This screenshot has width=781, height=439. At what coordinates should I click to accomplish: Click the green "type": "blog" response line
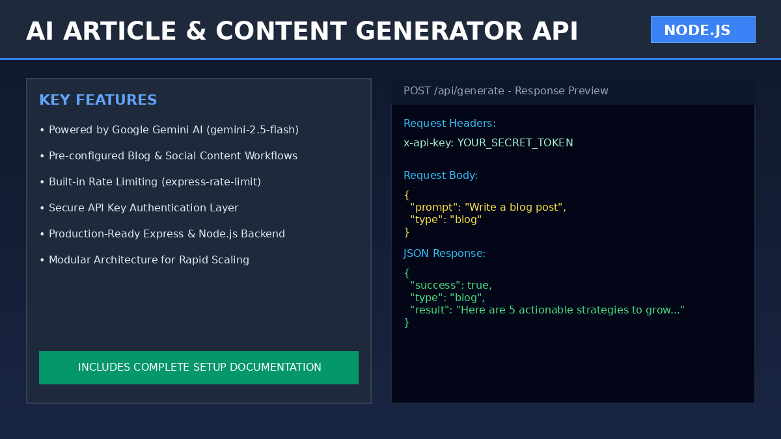click(448, 298)
